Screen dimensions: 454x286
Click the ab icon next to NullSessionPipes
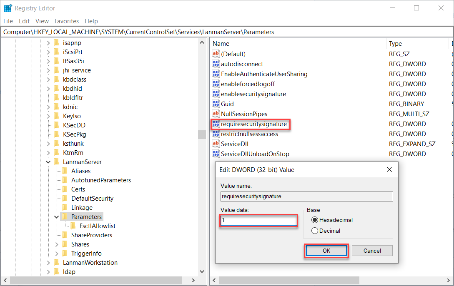216,114
